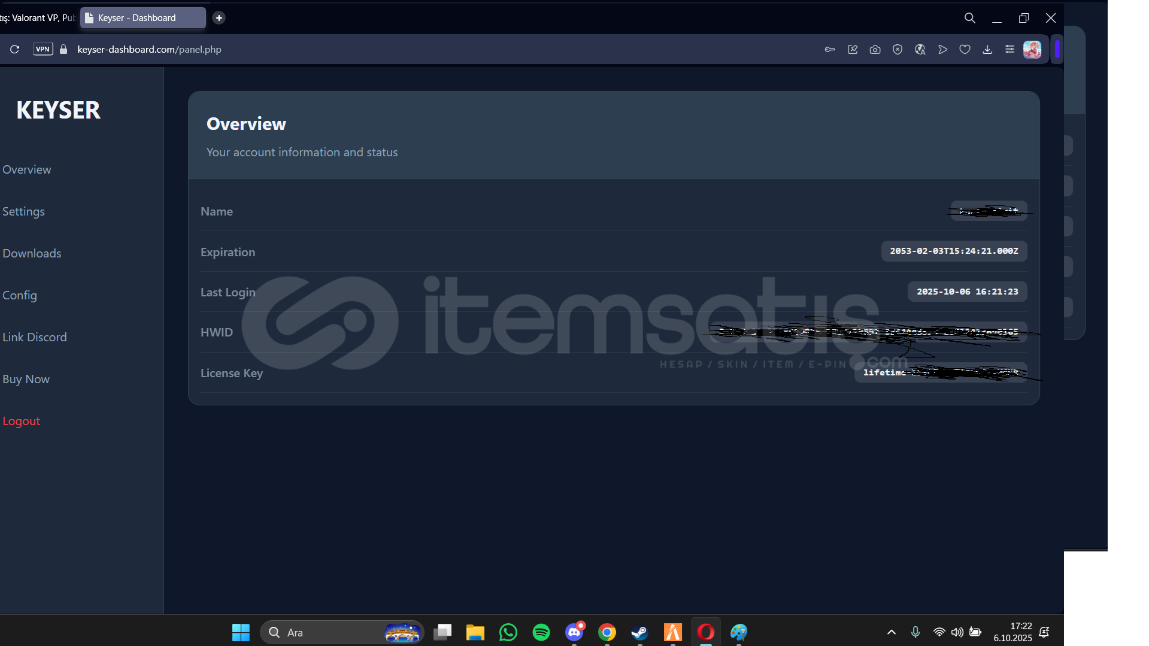
Task: Click the Name field label
Action: point(217,211)
